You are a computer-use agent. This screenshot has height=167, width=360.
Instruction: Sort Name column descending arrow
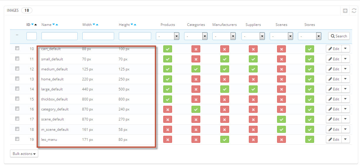pyautogui.click(x=54, y=25)
